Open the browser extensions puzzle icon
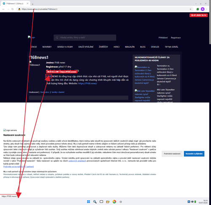The image size is (211, 205). (198, 9)
